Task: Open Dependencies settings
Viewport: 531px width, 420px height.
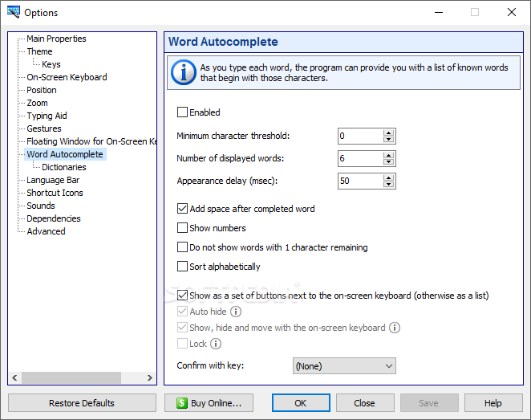Action: [54, 218]
